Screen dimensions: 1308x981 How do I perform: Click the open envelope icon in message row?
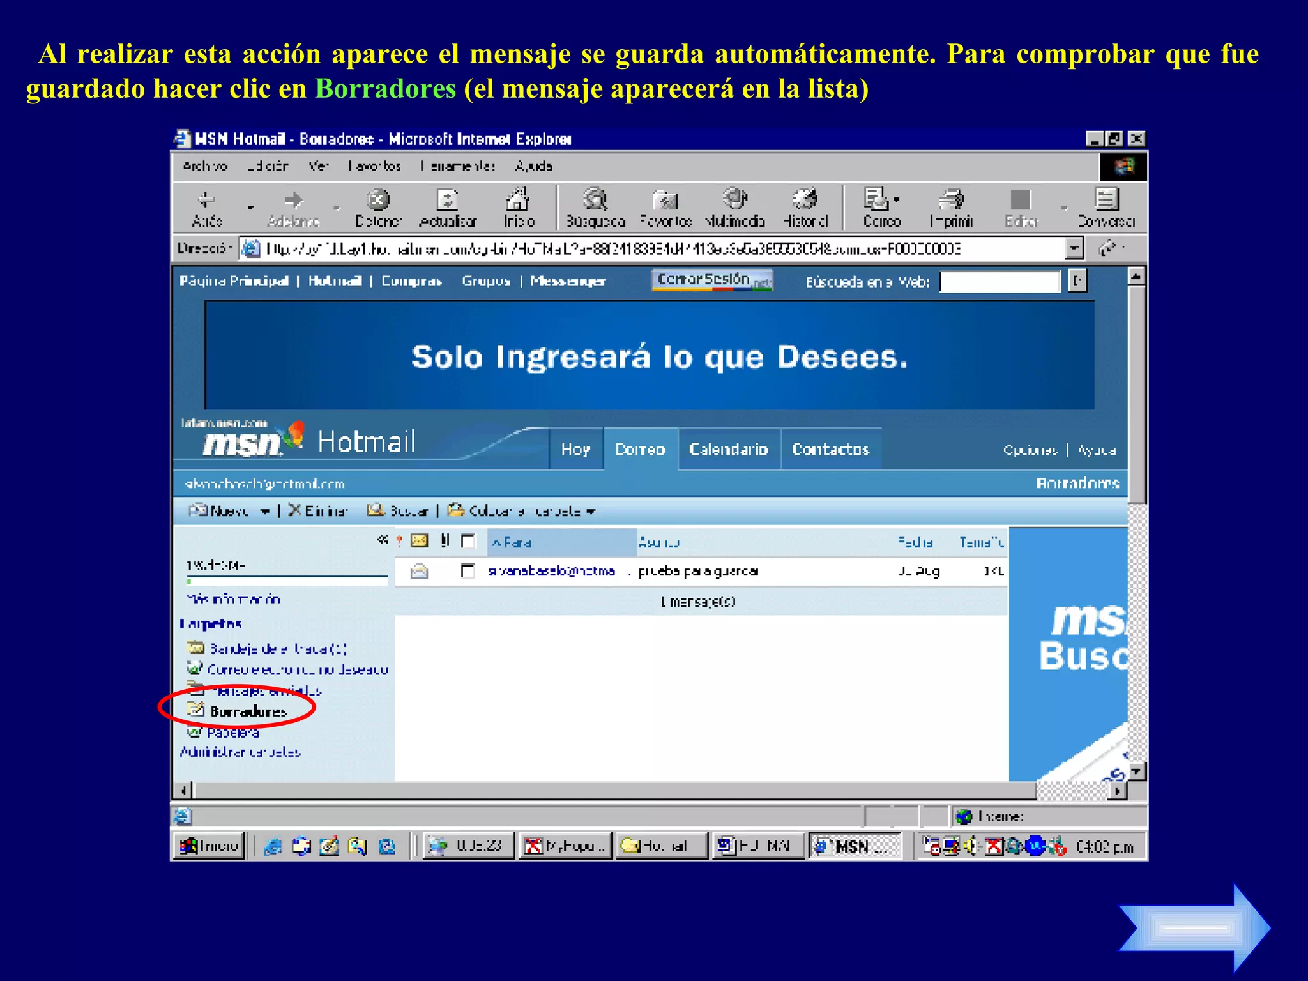(419, 570)
